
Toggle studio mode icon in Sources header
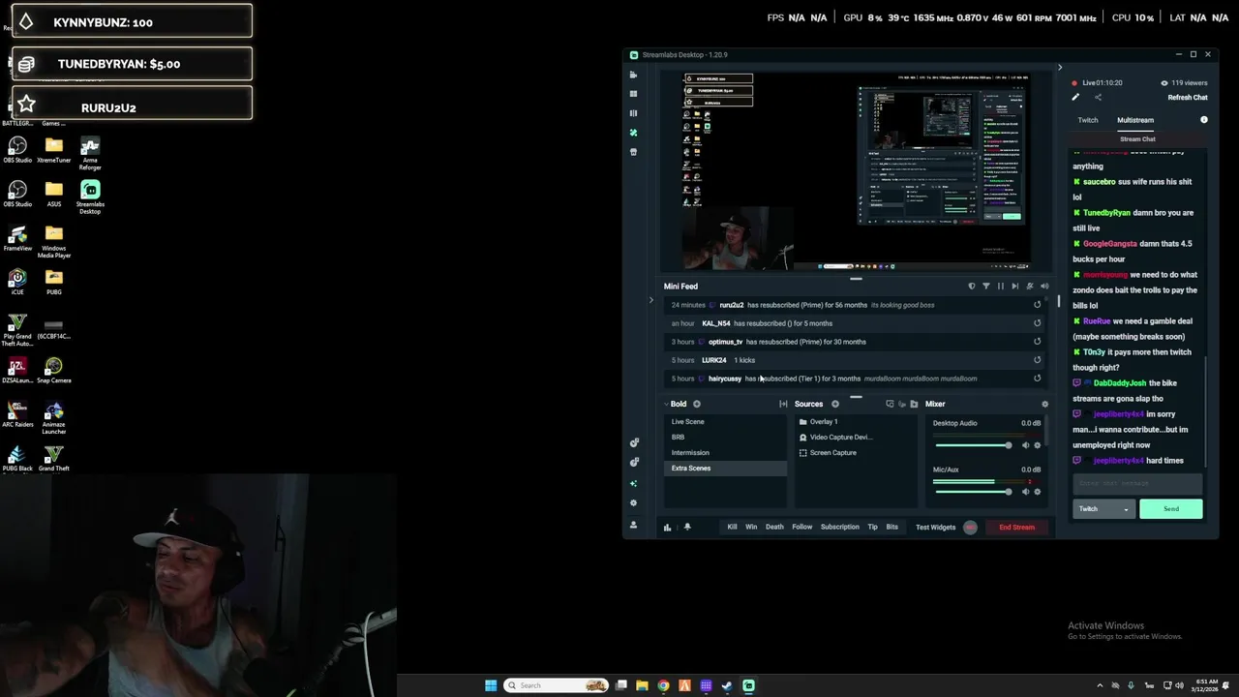click(x=890, y=404)
